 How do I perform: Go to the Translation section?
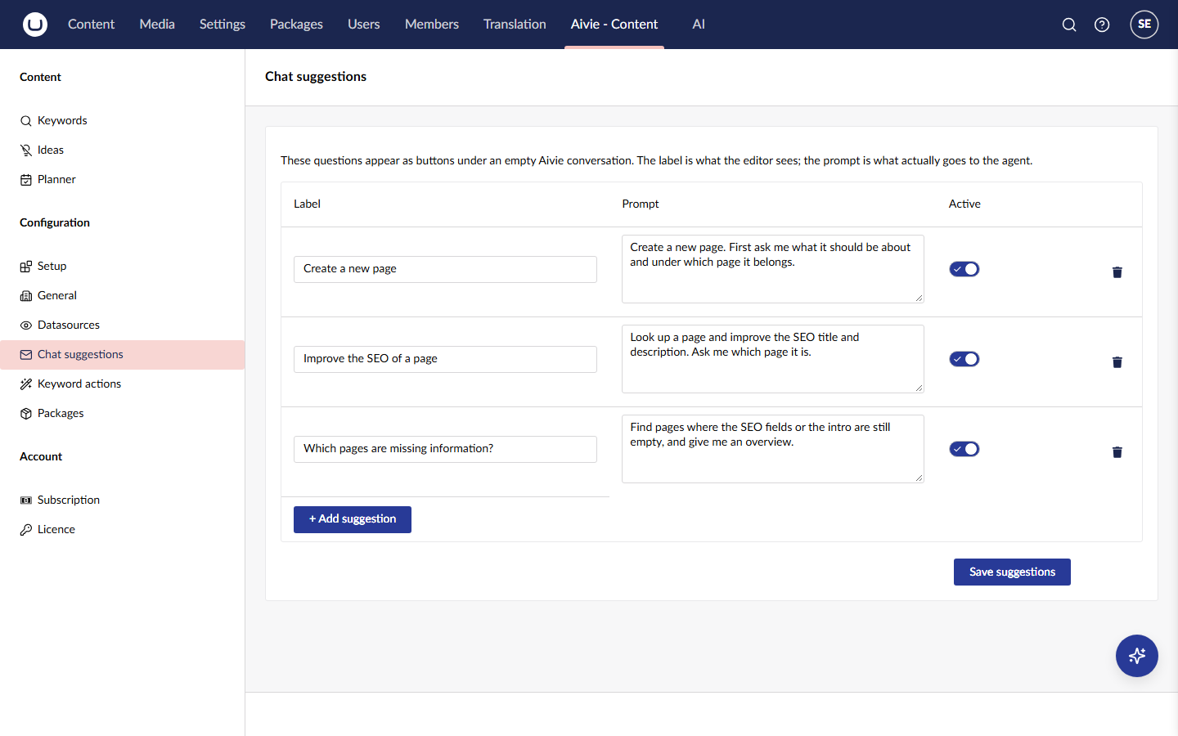coord(515,25)
